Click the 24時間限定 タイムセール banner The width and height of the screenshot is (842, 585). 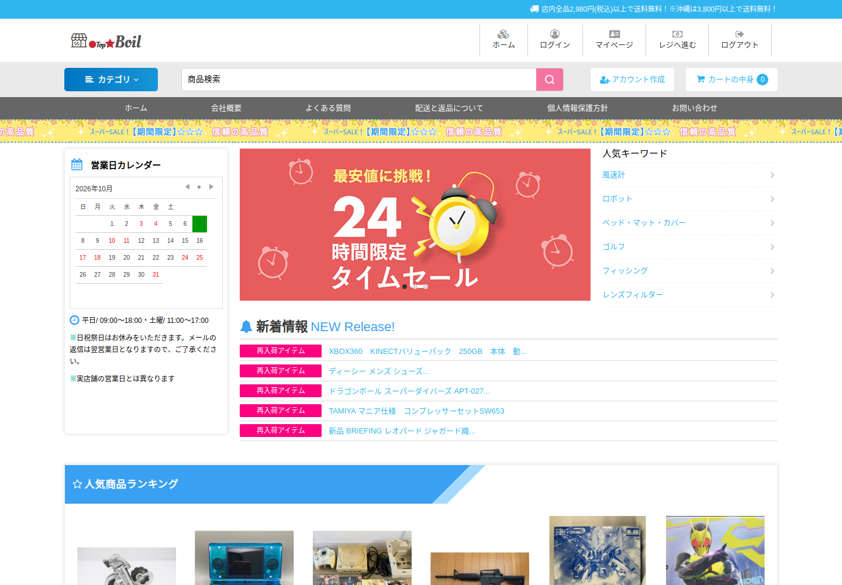coord(415,225)
